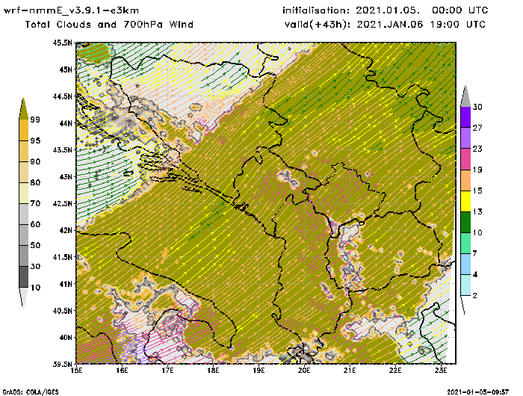Click the '17E' longitude label

167,371
